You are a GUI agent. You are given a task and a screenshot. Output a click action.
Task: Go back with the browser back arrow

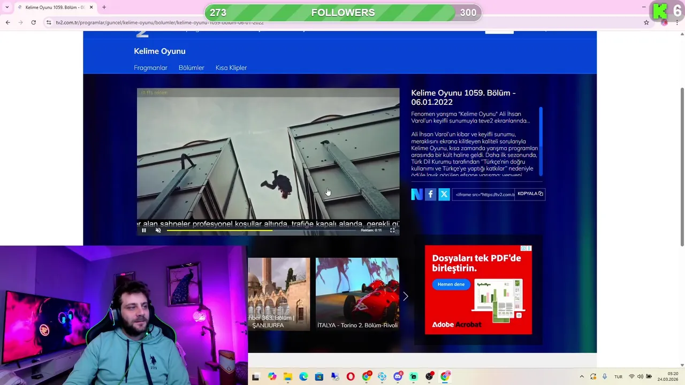pyautogui.click(x=7, y=22)
